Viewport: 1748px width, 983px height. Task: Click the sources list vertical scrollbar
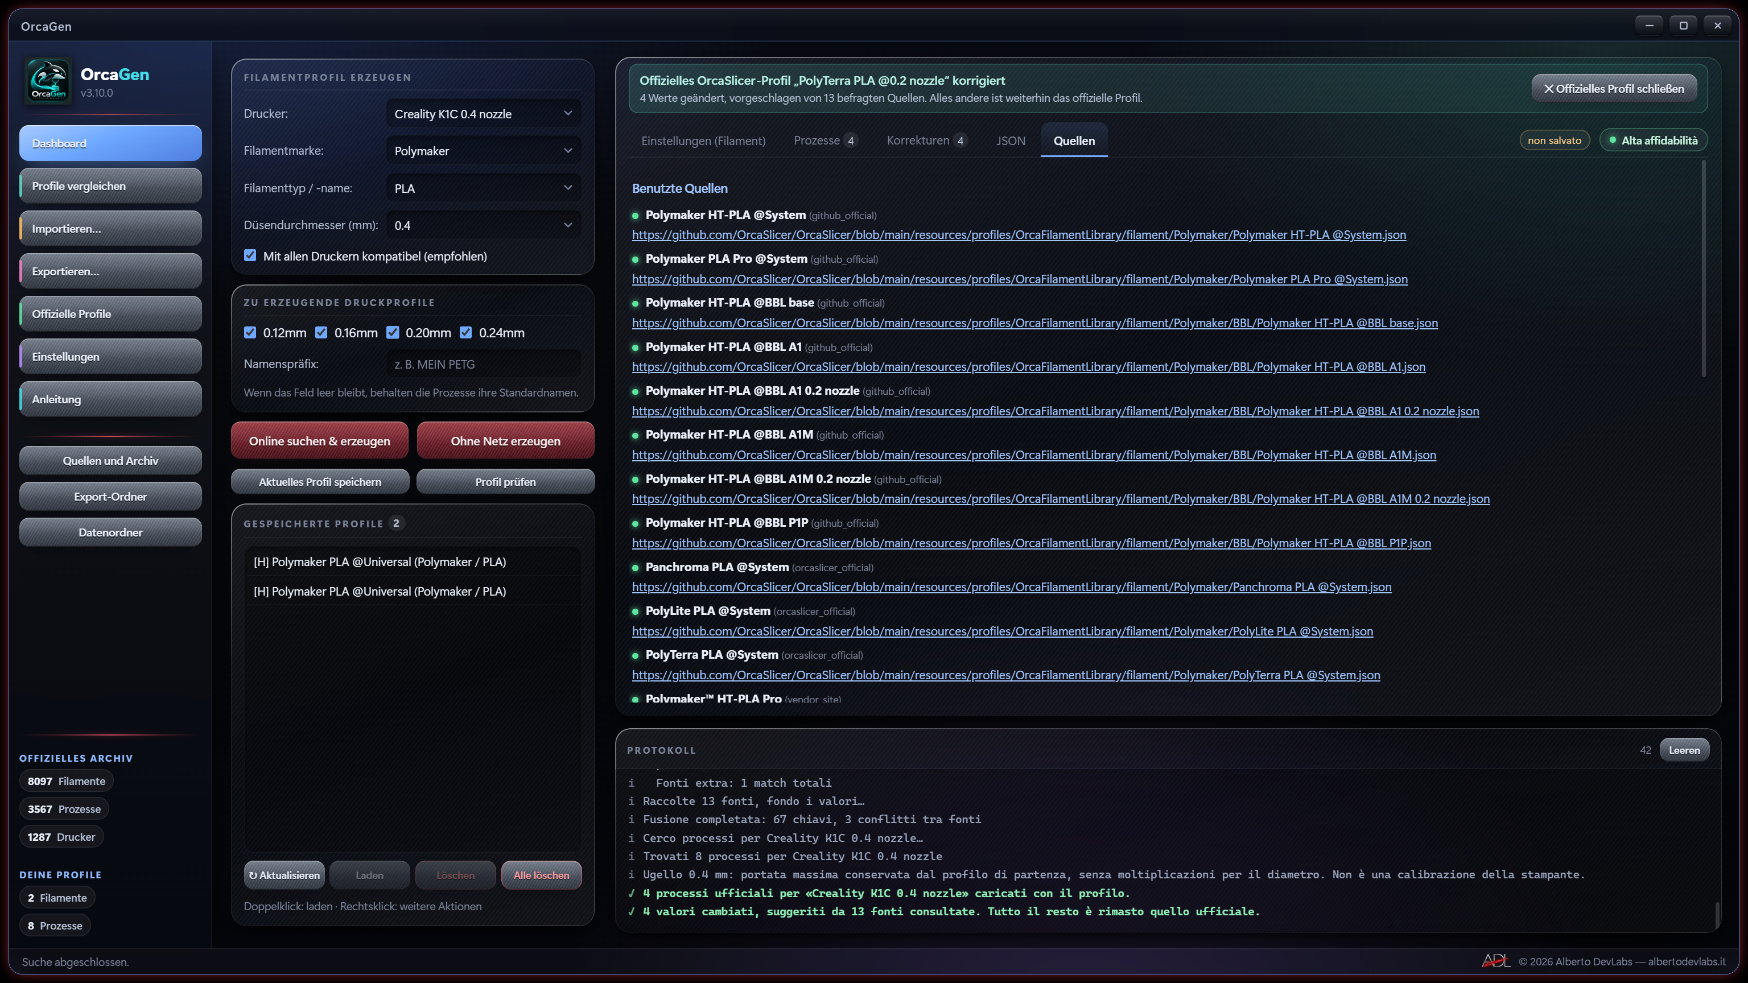click(x=1704, y=269)
